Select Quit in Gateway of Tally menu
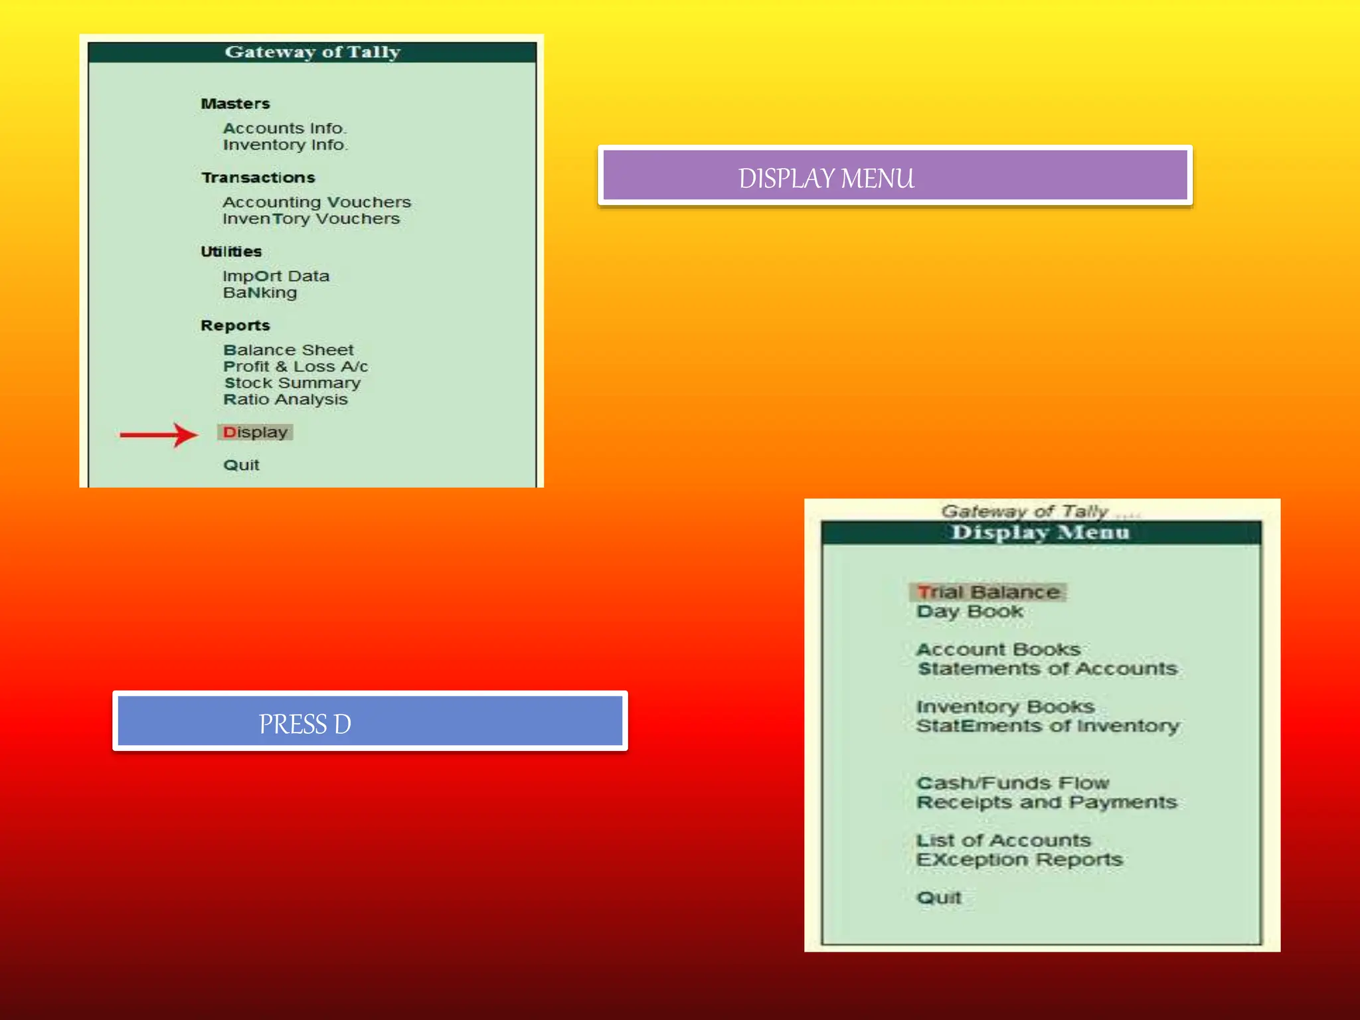The width and height of the screenshot is (1360, 1020). 241,465
